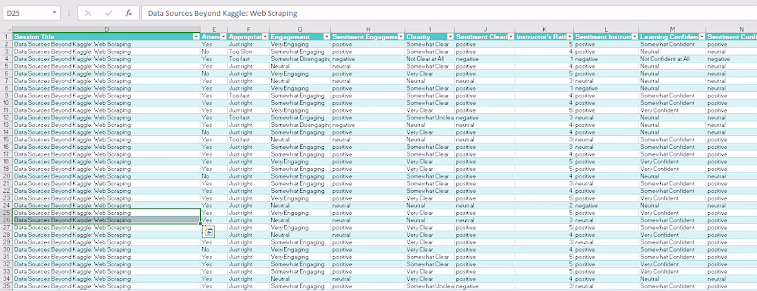Image resolution: width=757 pixels, height=291 pixels.
Task: Select column L by its letter header
Action: pos(606,30)
